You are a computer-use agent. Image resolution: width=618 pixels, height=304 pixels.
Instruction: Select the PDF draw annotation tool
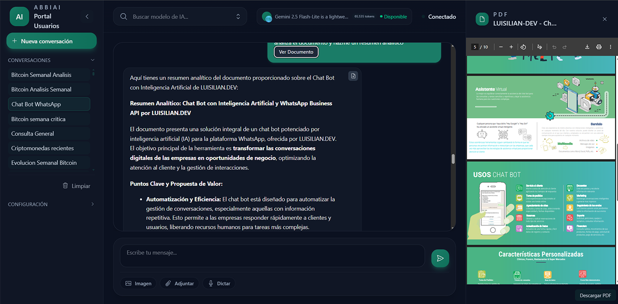[x=539, y=47]
